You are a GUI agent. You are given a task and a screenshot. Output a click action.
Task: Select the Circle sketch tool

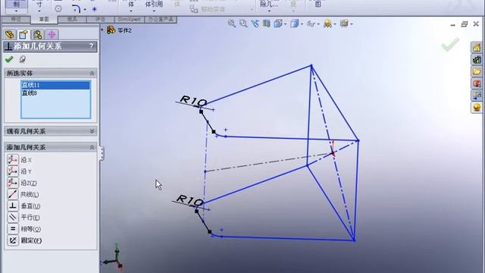(x=58, y=9)
